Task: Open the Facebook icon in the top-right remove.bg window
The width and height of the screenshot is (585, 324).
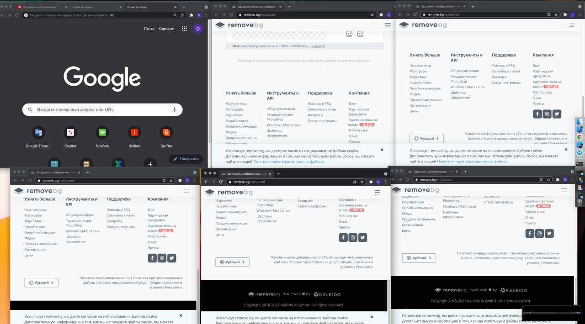Action: pos(537,114)
